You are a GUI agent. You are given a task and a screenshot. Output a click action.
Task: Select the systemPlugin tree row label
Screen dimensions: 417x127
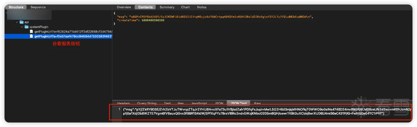(x=39, y=27)
